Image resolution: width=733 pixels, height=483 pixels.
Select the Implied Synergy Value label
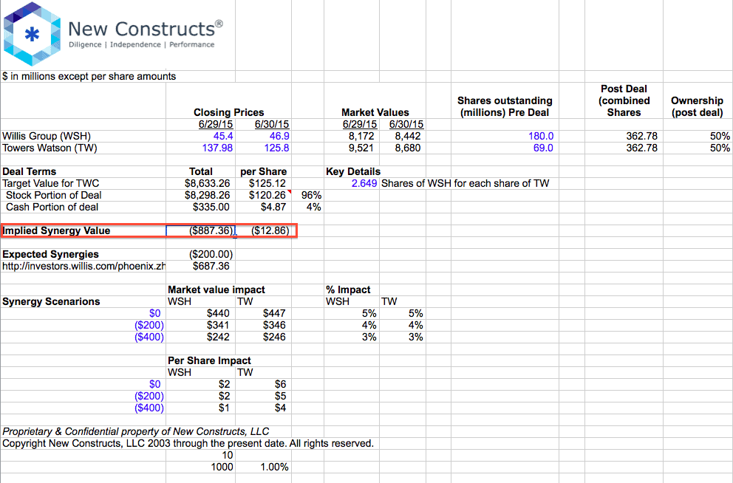point(56,230)
